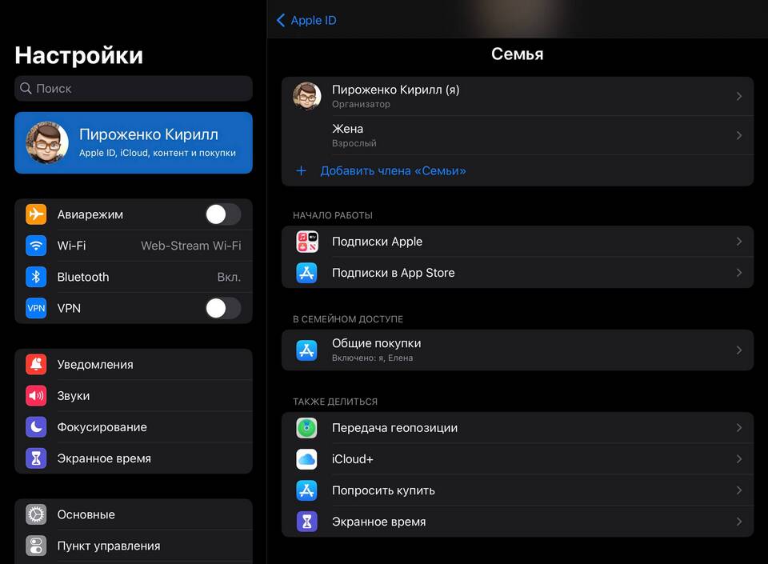Viewport: 768px width, 564px height.
Task: Open Web-Stream Wi-Fi network value
Action: (x=191, y=246)
